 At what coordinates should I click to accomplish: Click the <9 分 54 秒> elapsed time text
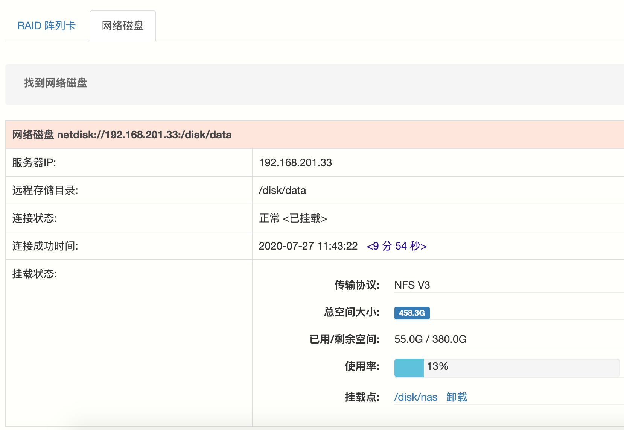coord(396,246)
